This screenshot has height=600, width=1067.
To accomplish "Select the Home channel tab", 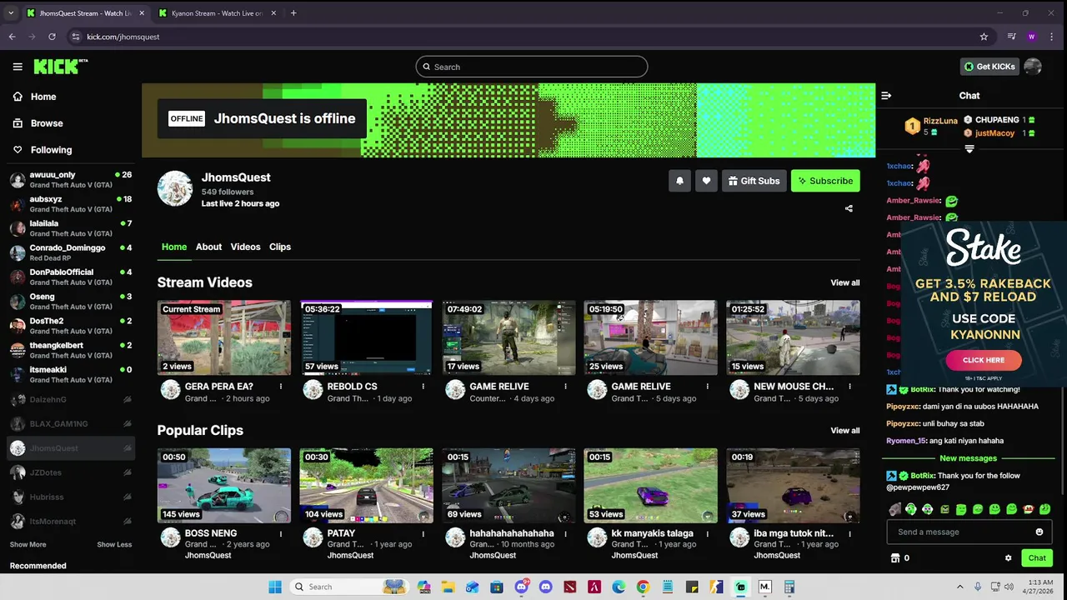I will click(174, 247).
